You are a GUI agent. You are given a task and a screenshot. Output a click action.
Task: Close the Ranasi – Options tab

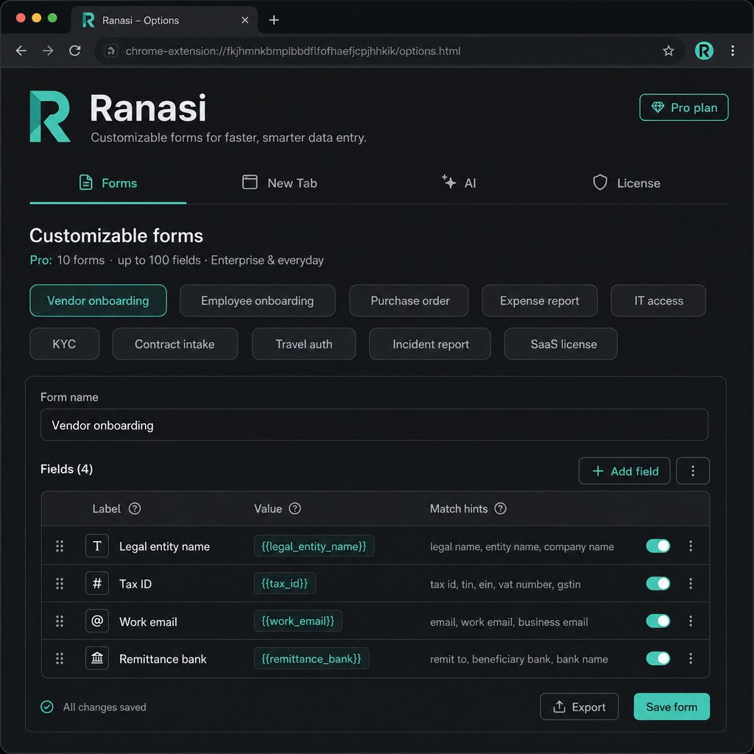(x=244, y=20)
